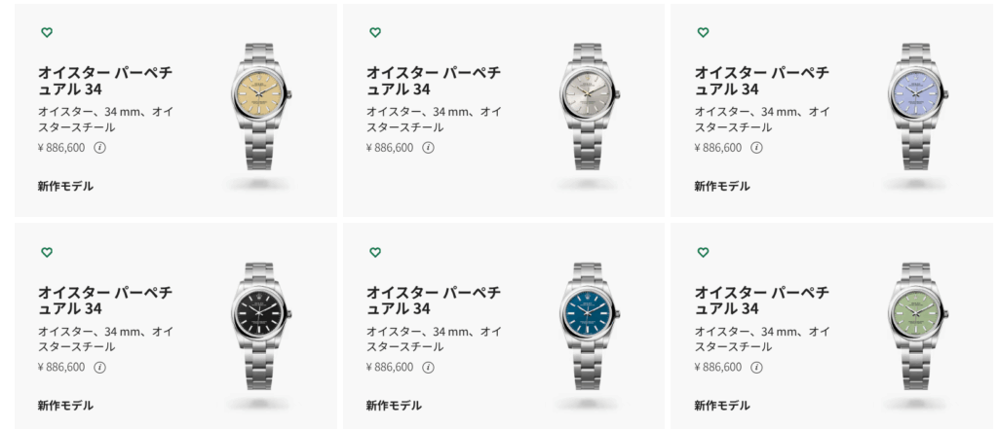The image size is (998, 429).
Task: Favorite the yellow dial watch with heart icon
Action: [47, 32]
